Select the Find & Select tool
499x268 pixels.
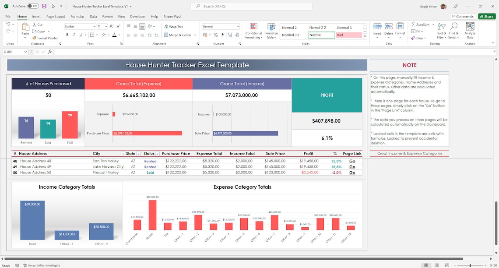pyautogui.click(x=453, y=31)
